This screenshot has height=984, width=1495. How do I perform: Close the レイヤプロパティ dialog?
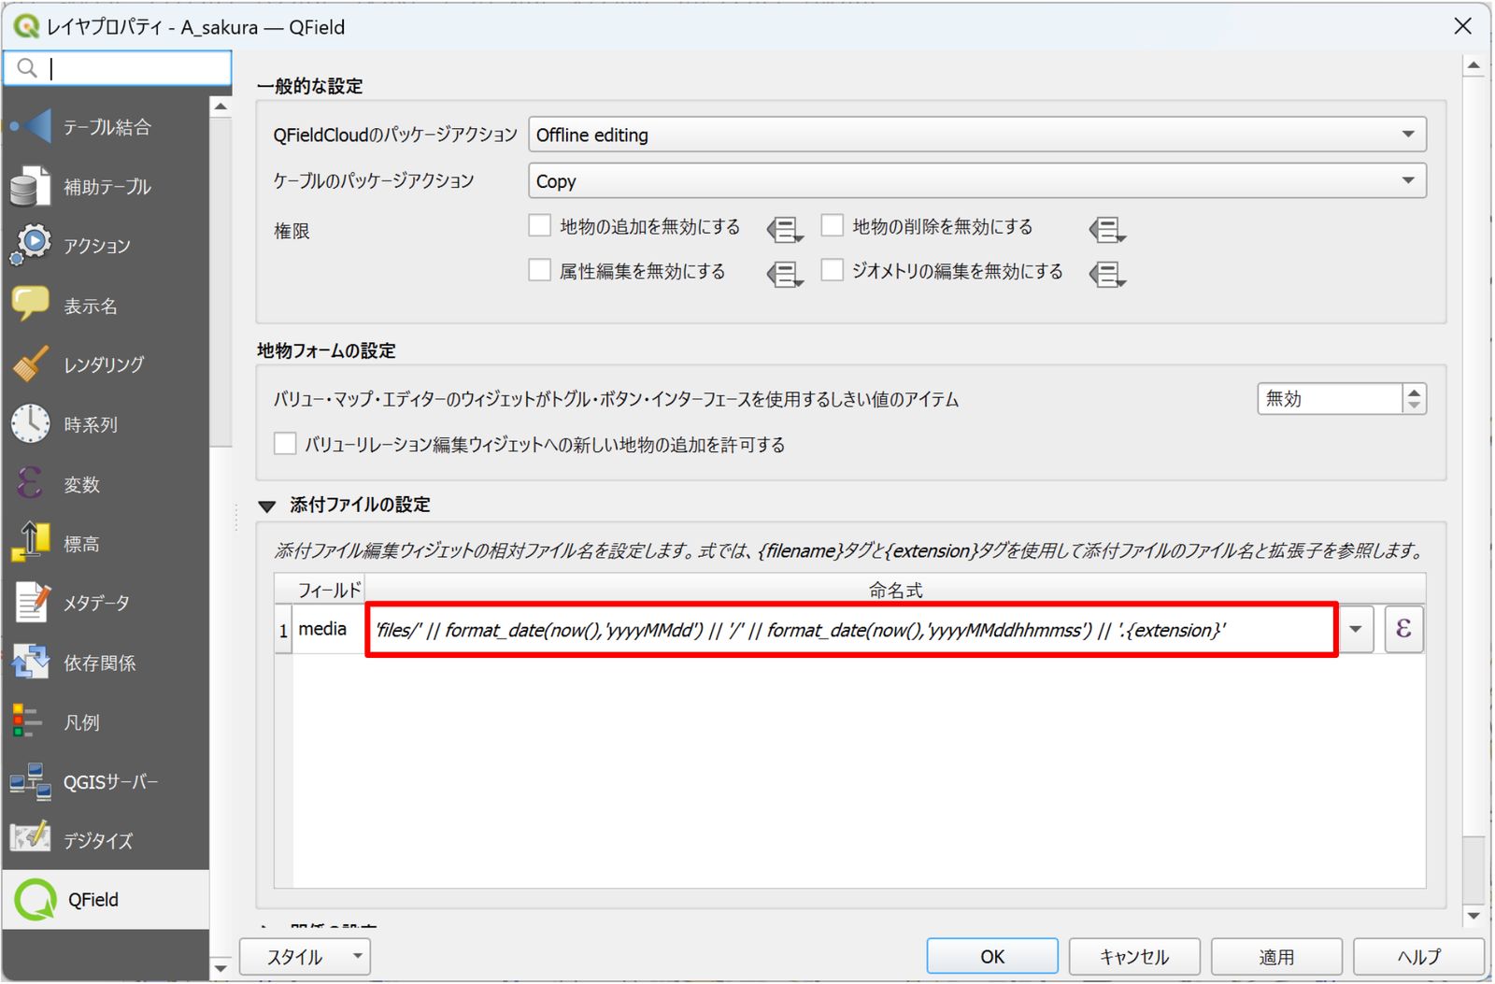[1463, 26]
